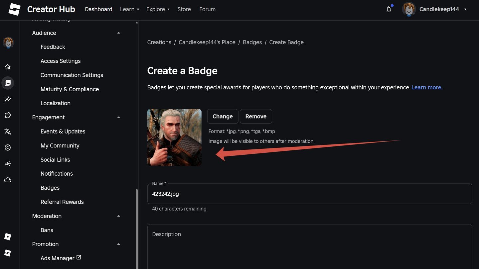479x269 pixels.
Task: Go to the Store menu item
Action: (x=184, y=9)
